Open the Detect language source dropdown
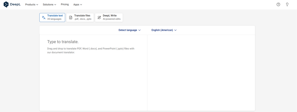Screen dimensions: 297x112 [130, 30]
